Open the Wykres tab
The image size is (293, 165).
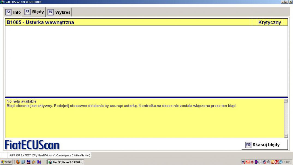click(x=59, y=12)
